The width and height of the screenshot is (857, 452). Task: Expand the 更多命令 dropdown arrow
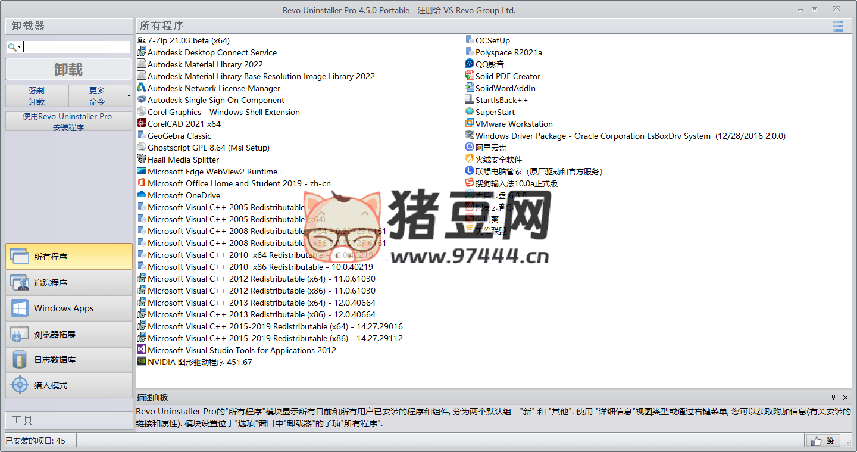(x=127, y=95)
